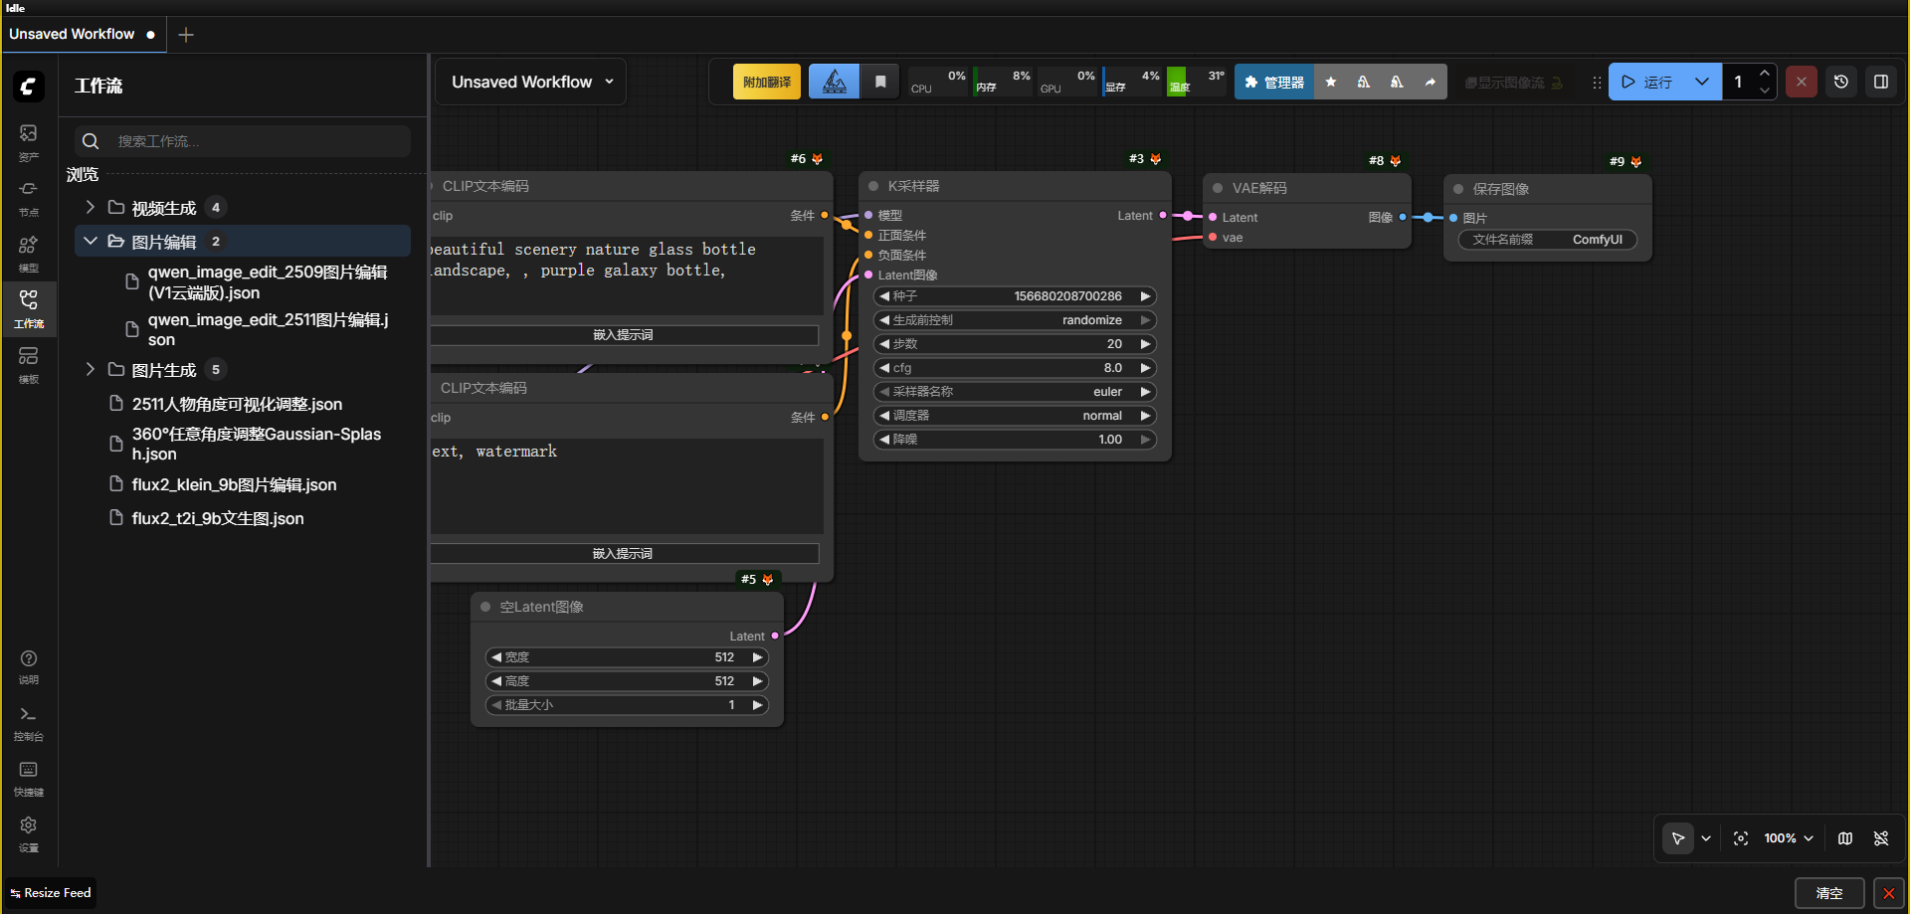Click the fit-view icon beside 100%
This screenshot has width=1910, height=914.
coord(1741,838)
